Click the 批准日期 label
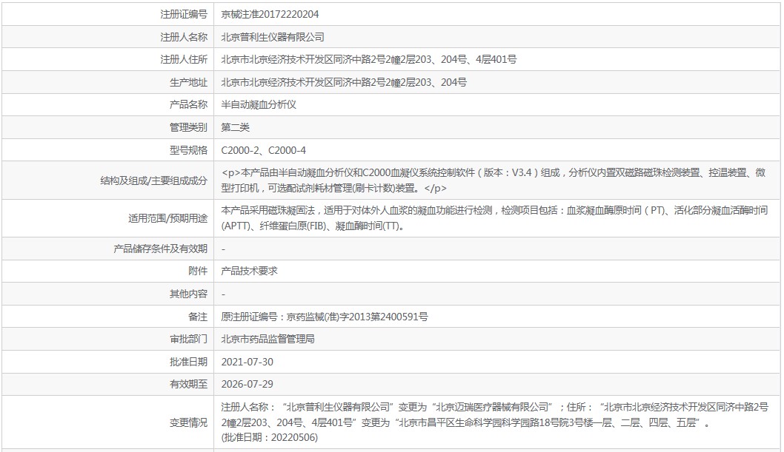The image size is (784, 452). point(188,362)
